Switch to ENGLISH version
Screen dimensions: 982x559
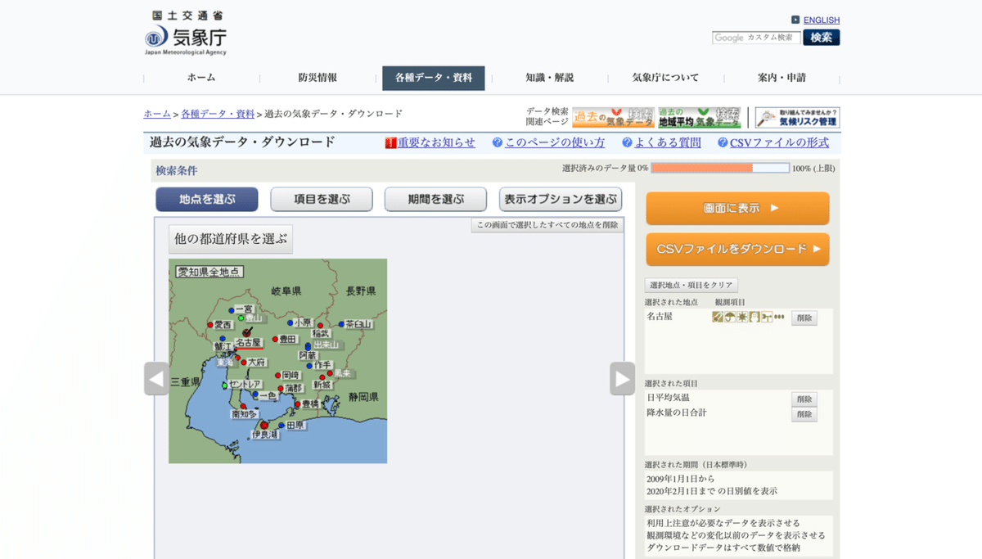point(822,20)
